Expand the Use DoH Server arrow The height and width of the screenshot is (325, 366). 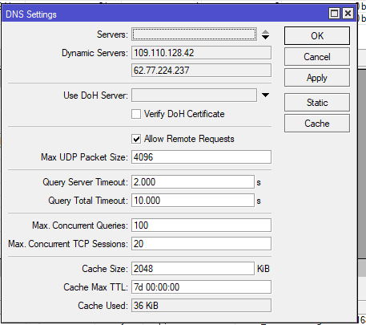tap(265, 95)
